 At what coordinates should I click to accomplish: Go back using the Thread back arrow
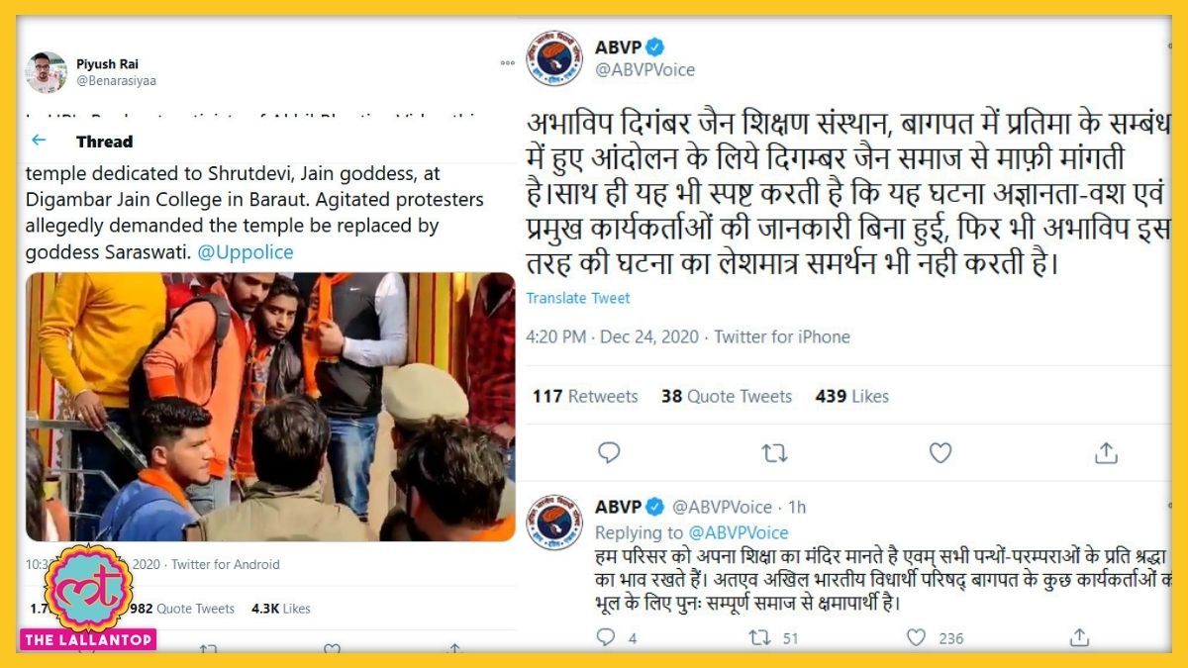(38, 141)
